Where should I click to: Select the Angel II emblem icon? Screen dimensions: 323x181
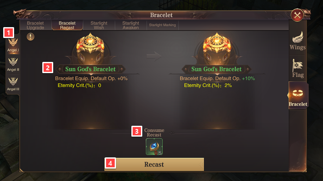coord(13,62)
